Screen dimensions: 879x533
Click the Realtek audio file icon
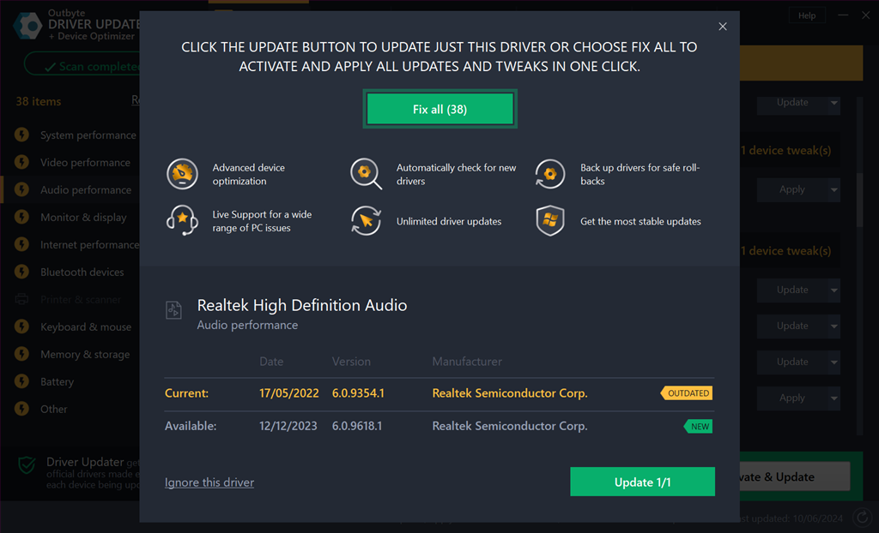(173, 309)
